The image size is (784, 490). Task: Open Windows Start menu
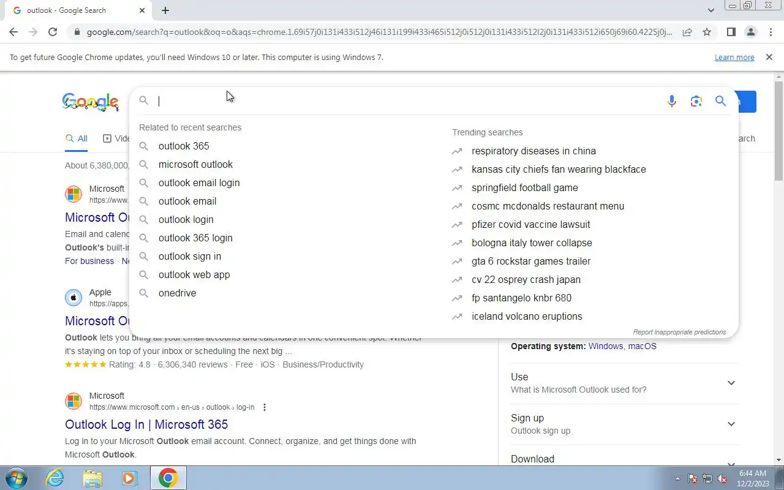click(17, 478)
